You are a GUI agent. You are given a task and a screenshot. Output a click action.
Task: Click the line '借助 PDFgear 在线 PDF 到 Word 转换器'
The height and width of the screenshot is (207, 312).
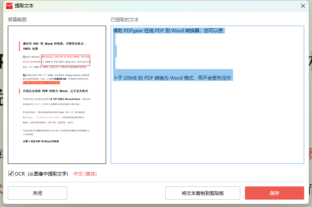(x=156, y=31)
